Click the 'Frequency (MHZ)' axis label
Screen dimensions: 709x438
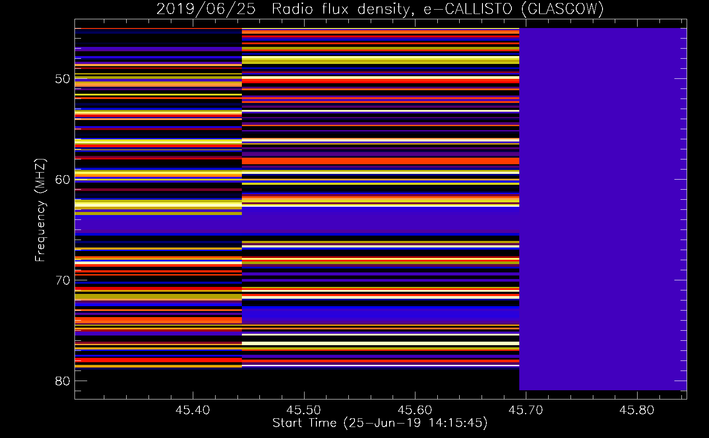(x=40, y=210)
